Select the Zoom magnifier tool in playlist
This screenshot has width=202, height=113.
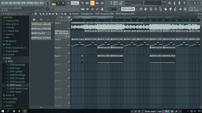[62, 14]
